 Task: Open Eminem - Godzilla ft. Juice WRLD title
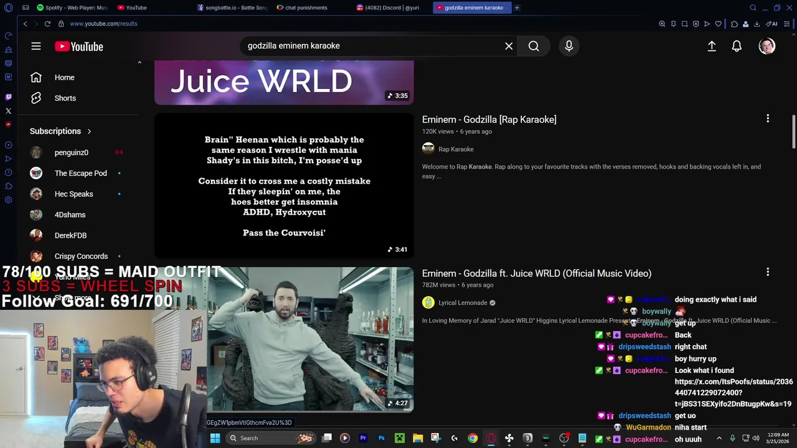[x=537, y=273]
